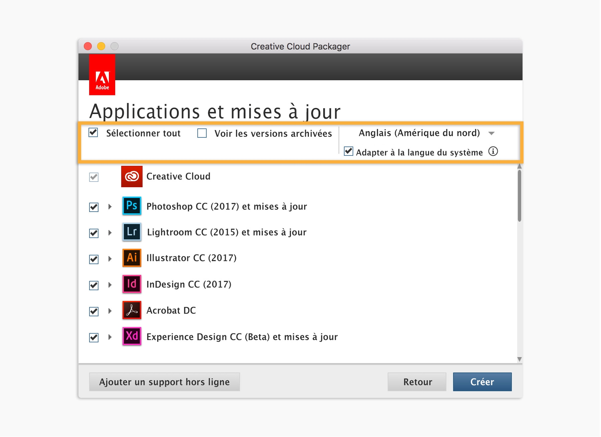Click the Illustrator CC app icon

pyautogui.click(x=132, y=258)
